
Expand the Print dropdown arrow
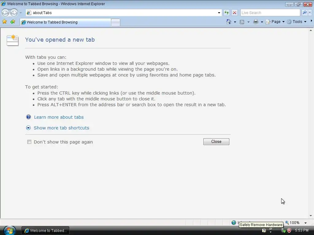click(x=262, y=22)
